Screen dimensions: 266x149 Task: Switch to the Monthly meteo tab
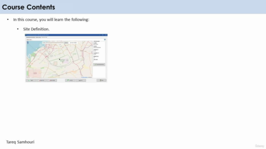pos(38,37)
